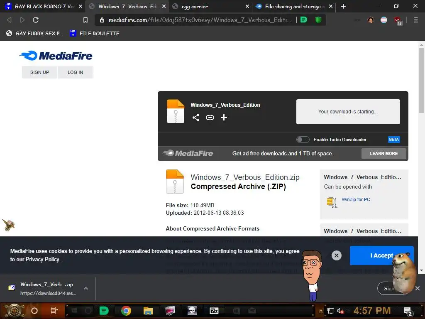425x319 pixels.
Task: Accept cookies with I Accept
Action: [382, 255]
